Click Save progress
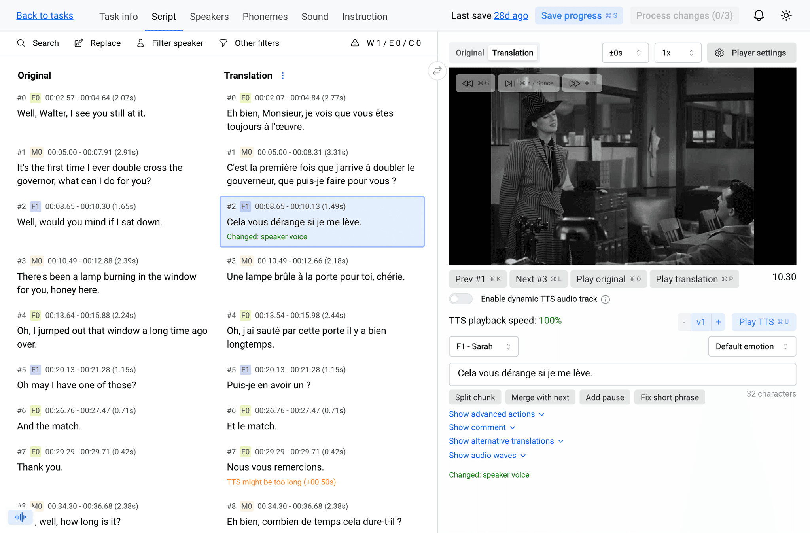Screen dimensions: 810x533 coord(579,15)
